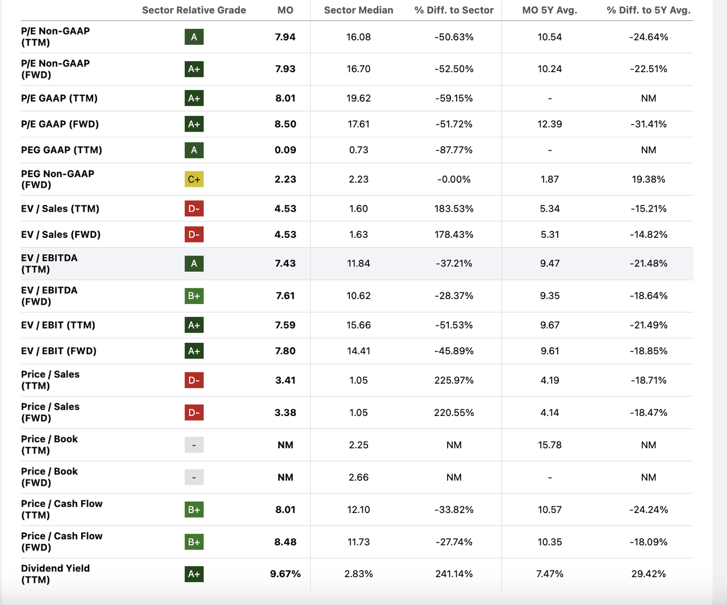The width and height of the screenshot is (727, 605).
Task: Click the B+ grade for EV / EBITDA (FWD)
Action: (194, 296)
